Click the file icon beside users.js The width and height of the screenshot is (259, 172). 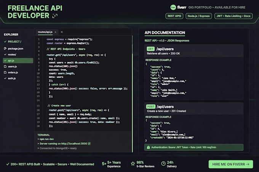point(5,66)
